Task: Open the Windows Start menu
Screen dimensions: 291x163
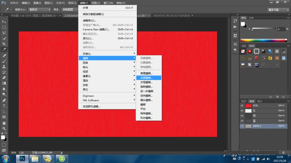Action: 6,159
